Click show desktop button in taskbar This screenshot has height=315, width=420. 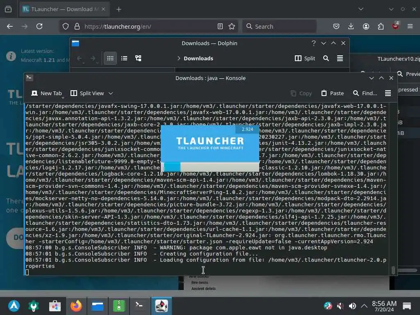(406, 306)
